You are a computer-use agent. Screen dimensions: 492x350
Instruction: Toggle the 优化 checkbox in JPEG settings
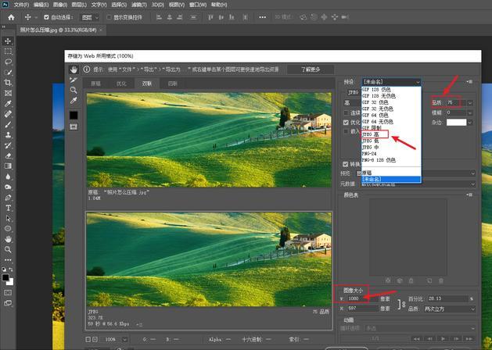[x=347, y=122]
